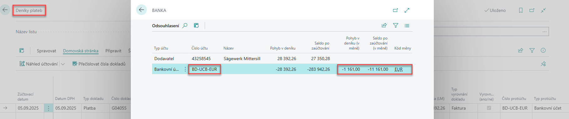
Task: Expand Náhled účtování dropdown arrow
Action: pyautogui.click(x=63, y=64)
